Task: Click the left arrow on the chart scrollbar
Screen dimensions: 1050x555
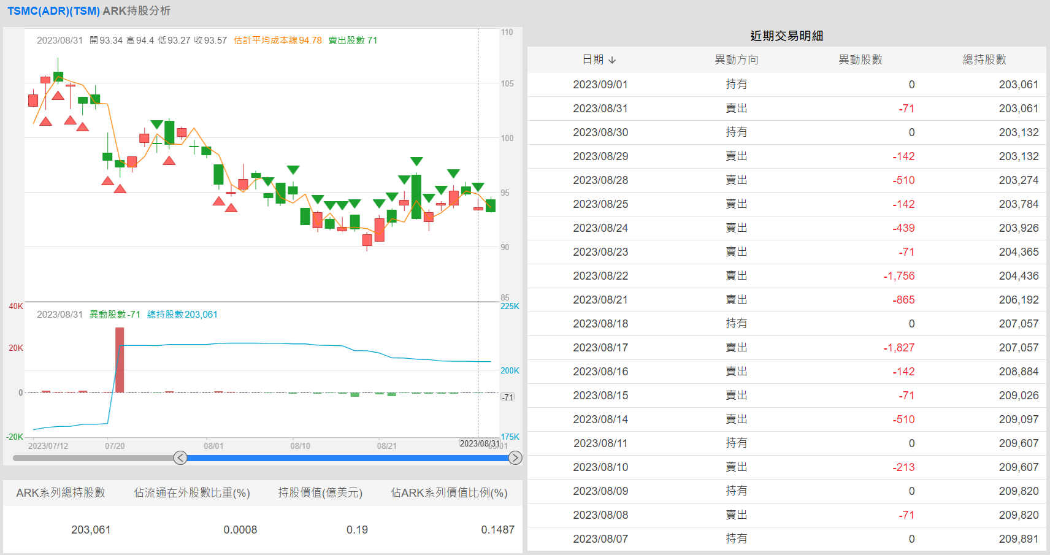Action: [180, 458]
